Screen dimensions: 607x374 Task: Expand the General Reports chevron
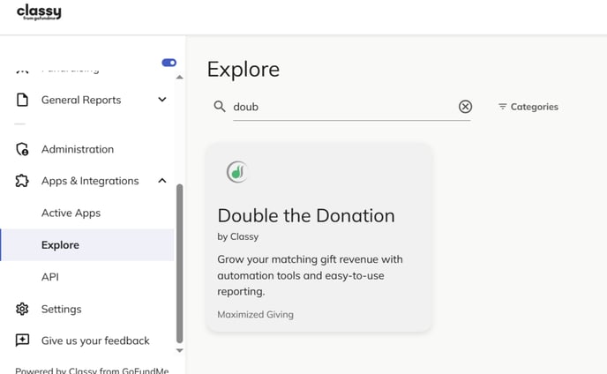[x=162, y=100]
